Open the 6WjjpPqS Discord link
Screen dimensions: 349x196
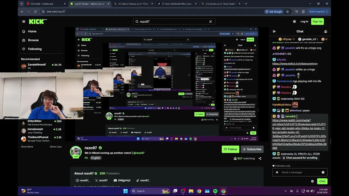tap(122, 180)
